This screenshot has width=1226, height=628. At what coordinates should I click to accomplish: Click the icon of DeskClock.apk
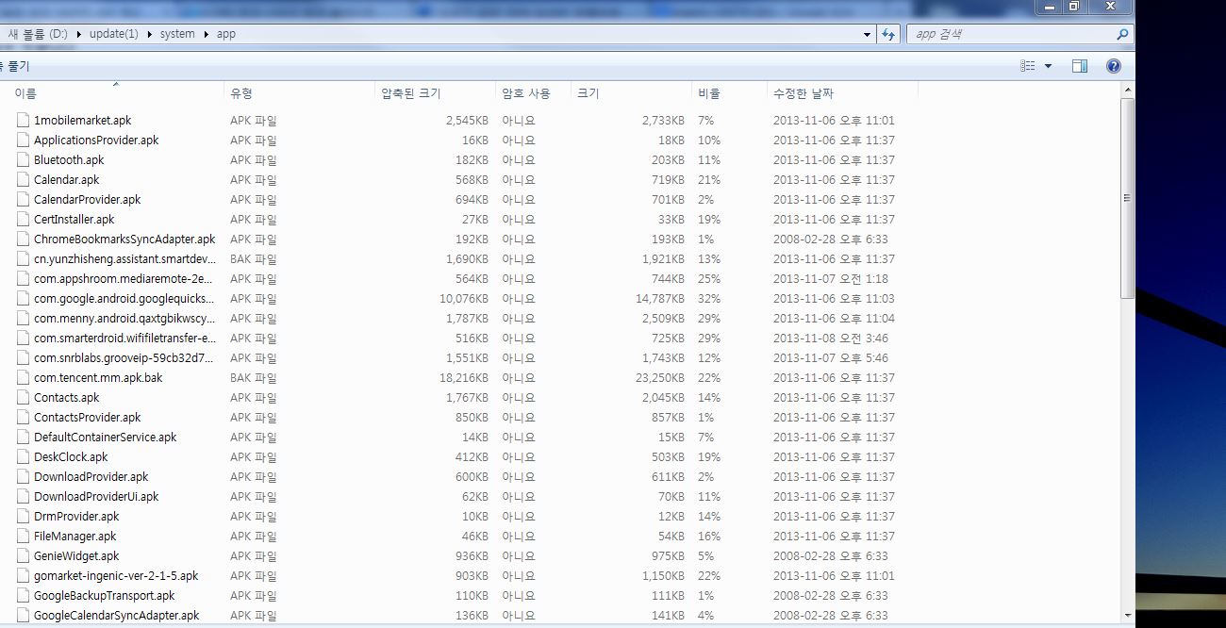click(23, 457)
